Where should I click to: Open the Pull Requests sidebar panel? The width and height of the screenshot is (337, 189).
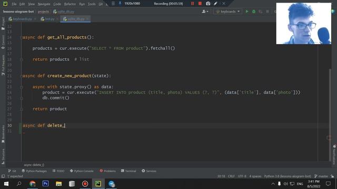(x=3, y=65)
